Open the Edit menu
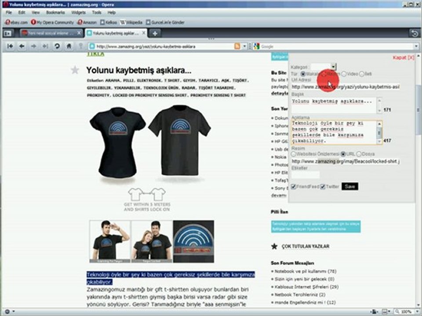Viewport: 422px width, 316px height. pos(22,12)
